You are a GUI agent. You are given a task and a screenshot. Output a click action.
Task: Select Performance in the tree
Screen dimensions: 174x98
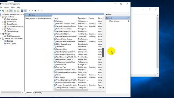11,29
